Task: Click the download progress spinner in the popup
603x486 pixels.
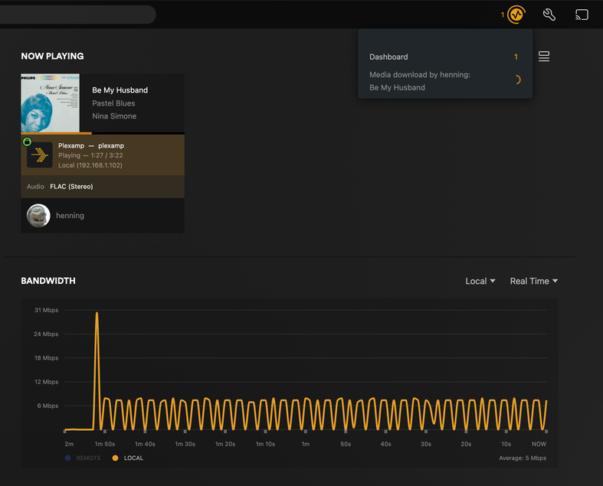Action: point(517,80)
